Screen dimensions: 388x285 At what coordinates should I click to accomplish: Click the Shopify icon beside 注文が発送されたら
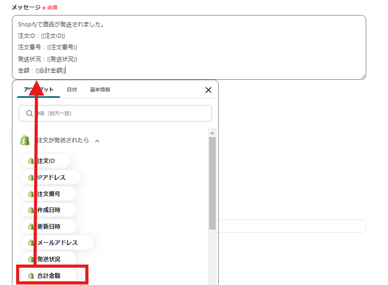pyautogui.click(x=25, y=140)
